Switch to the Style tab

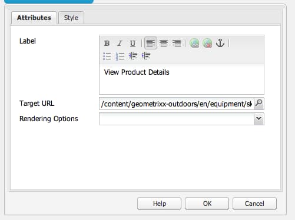coord(71,18)
